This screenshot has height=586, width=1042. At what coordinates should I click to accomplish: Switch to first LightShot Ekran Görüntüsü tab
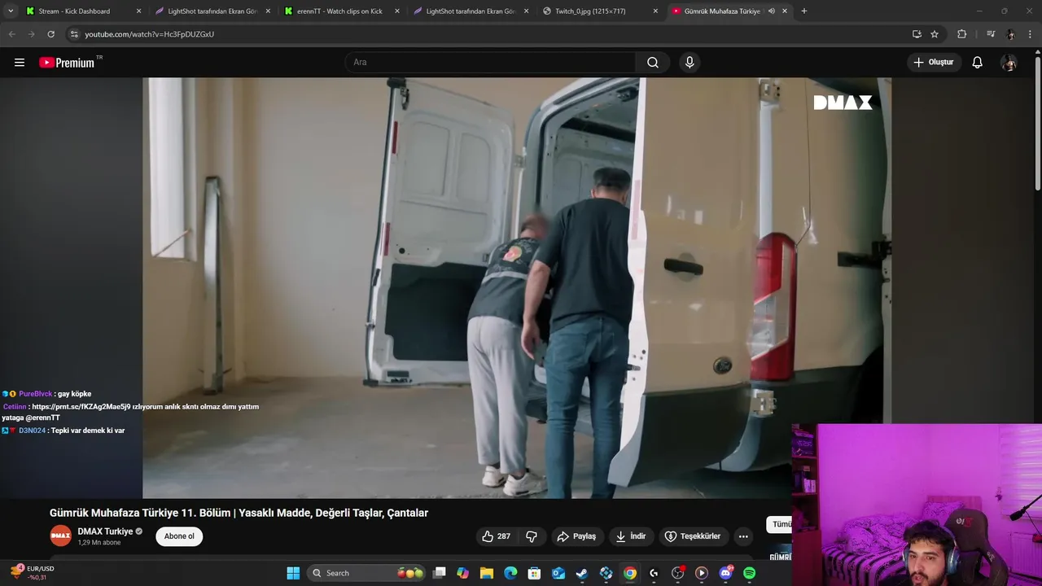click(212, 11)
